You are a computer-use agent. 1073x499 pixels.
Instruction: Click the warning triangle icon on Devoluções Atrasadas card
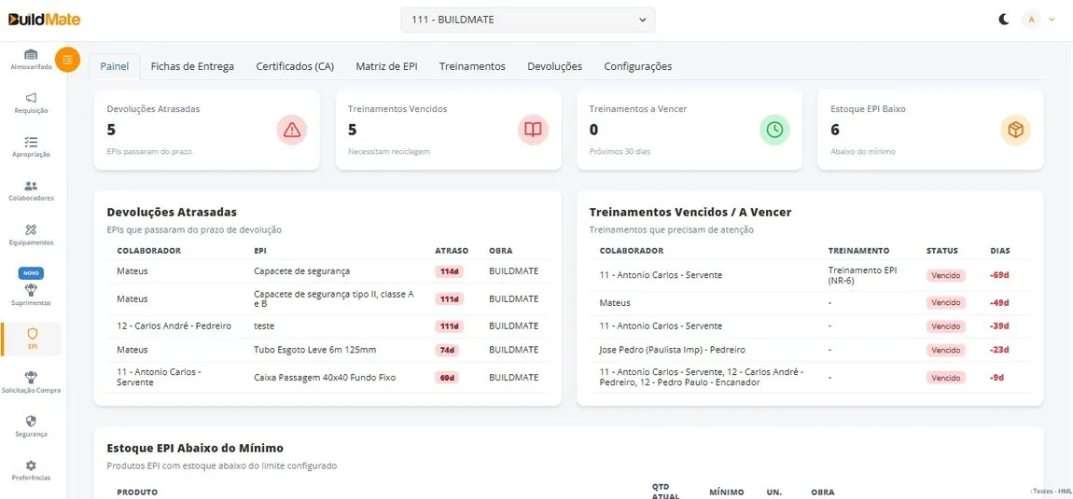292,130
